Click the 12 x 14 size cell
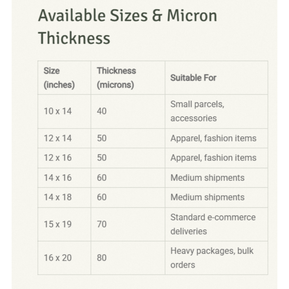The height and width of the screenshot is (289, 289). 58,138
